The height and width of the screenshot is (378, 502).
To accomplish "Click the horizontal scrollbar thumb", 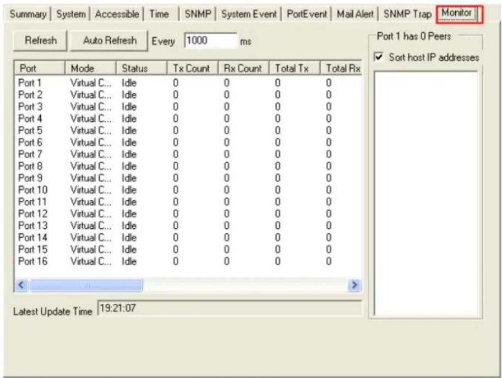I will (86, 285).
